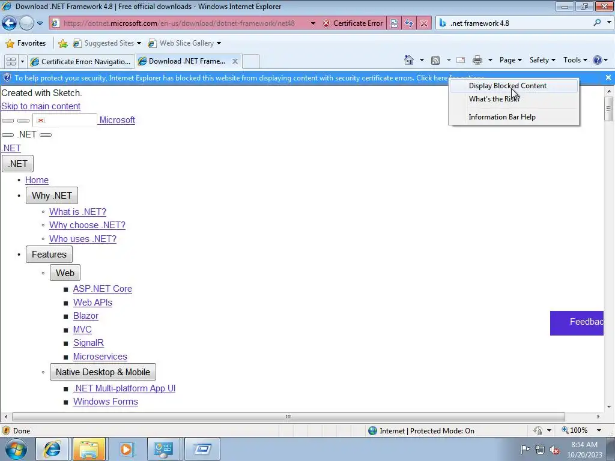This screenshot has height=461, width=615.
Task: Open the tab list dropdown arrow
Action: pos(22,62)
